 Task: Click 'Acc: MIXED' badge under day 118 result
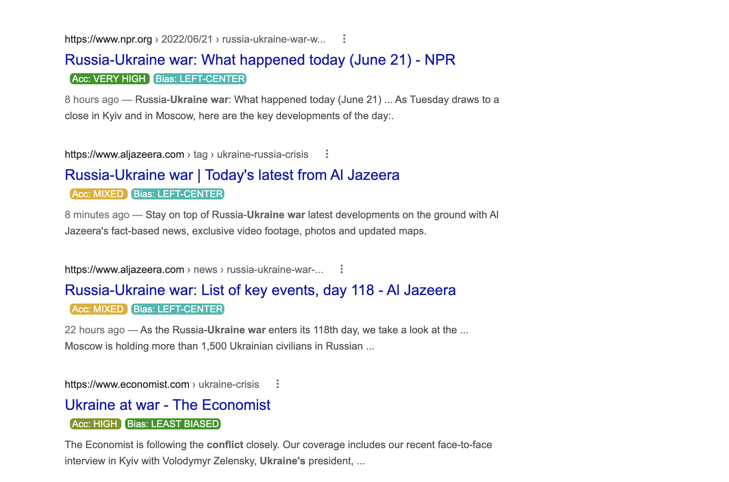click(98, 309)
